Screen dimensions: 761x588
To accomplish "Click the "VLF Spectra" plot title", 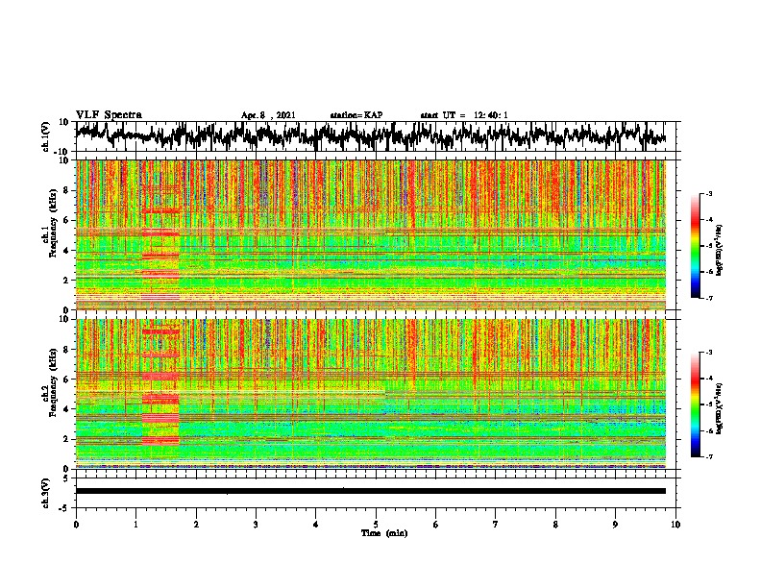I will 109,115.
